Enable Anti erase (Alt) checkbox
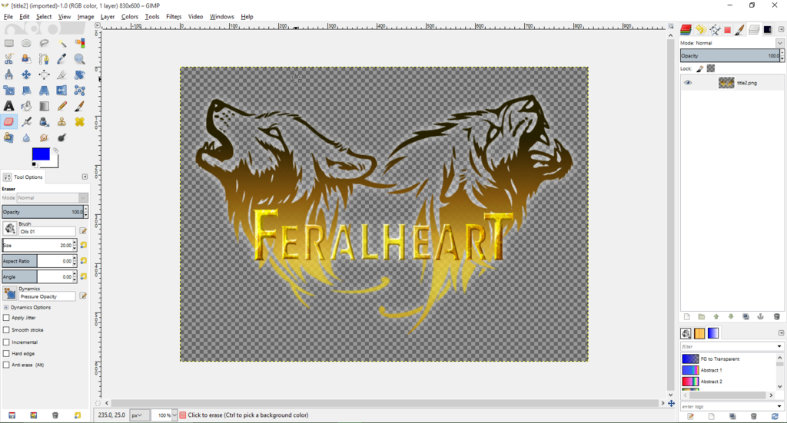This screenshot has height=423, width=787. pyautogui.click(x=6, y=365)
